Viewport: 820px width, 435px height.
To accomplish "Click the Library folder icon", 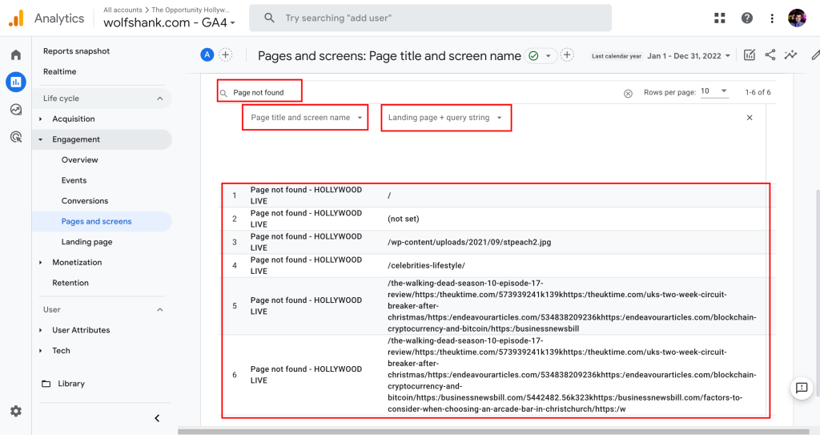I will tap(46, 384).
